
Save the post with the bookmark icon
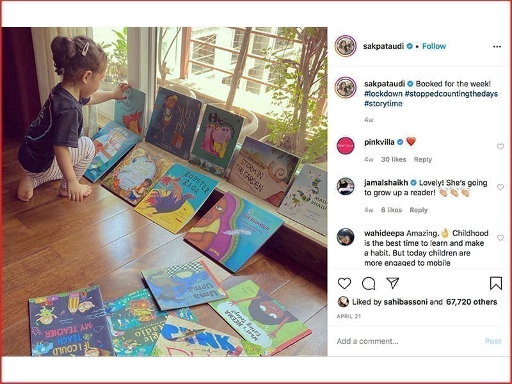[x=495, y=283]
